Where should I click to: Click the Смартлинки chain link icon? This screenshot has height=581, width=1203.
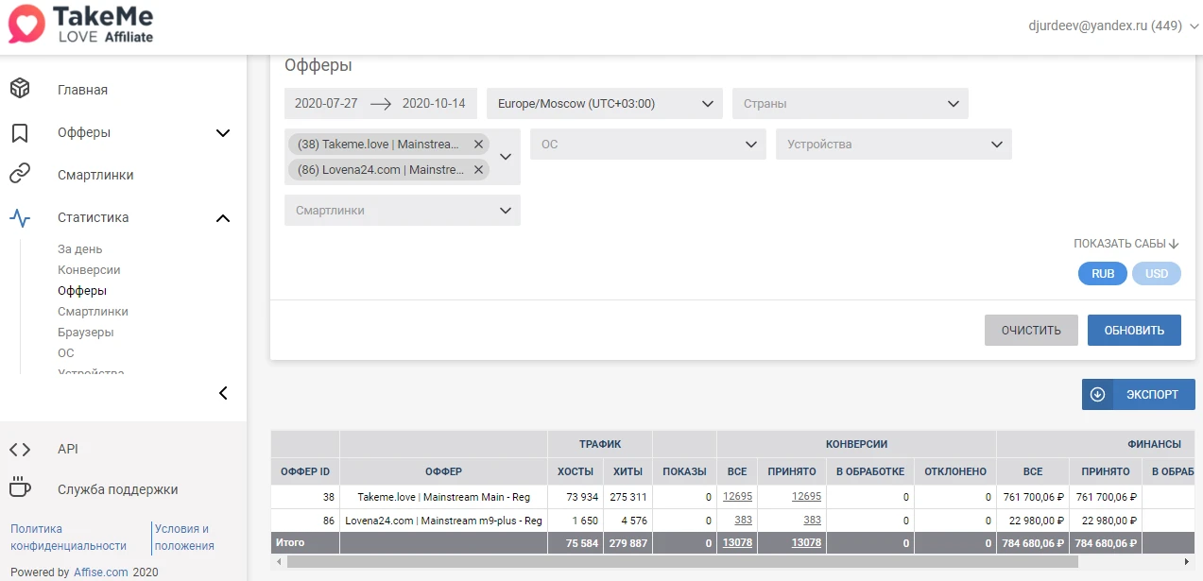(20, 175)
